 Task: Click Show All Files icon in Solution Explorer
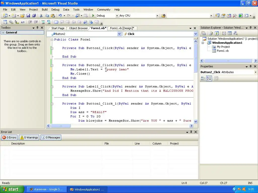point(211,33)
